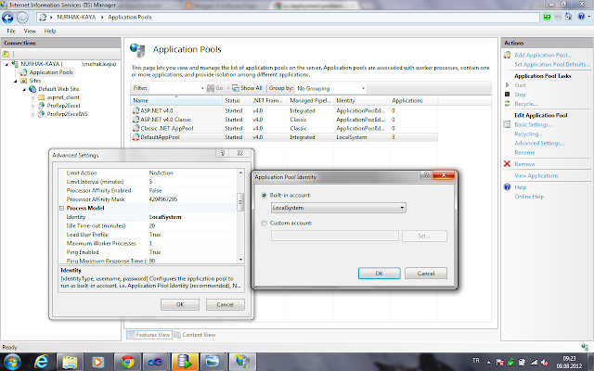The width and height of the screenshot is (594, 371).
Task: Select the Built-in account radio button
Action: tap(264, 196)
